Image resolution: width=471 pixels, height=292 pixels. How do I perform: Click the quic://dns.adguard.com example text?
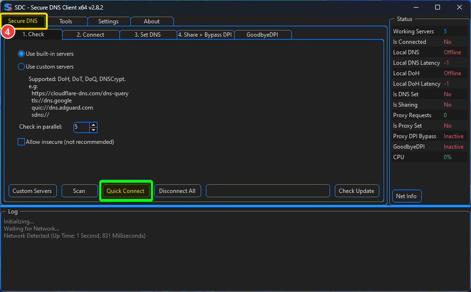[62, 108]
